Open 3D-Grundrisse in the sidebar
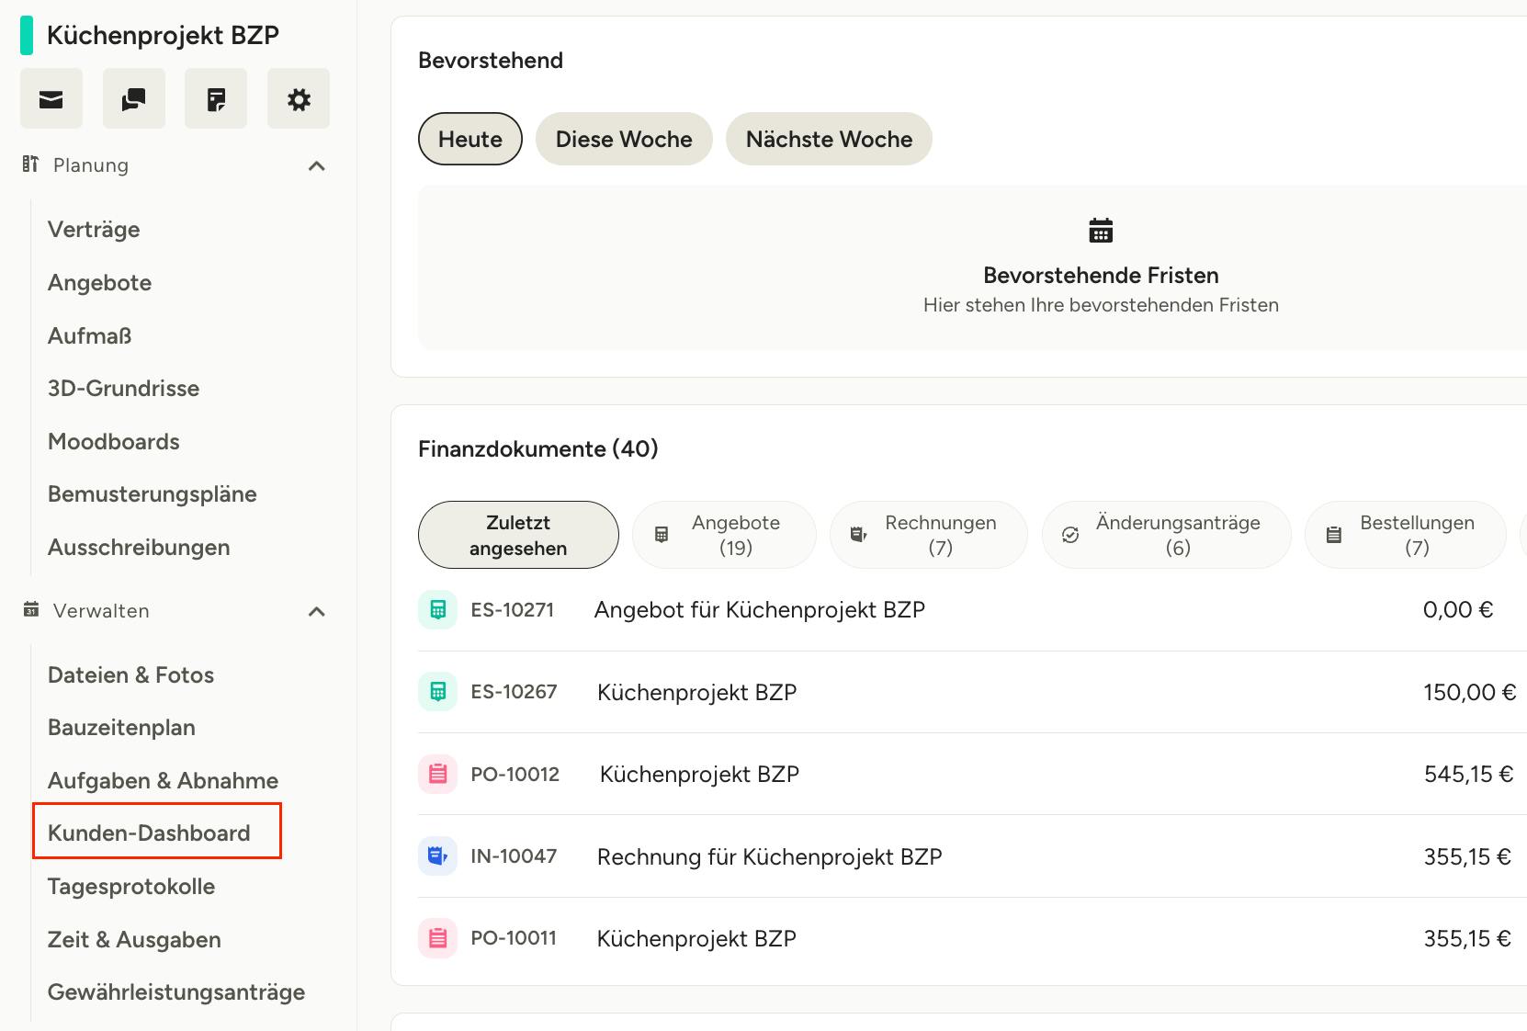 [123, 389]
